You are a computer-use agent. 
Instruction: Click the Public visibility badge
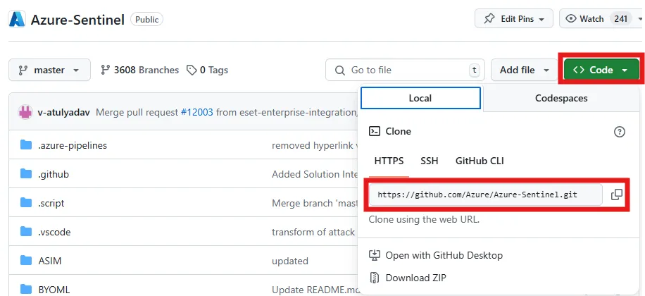(x=147, y=19)
